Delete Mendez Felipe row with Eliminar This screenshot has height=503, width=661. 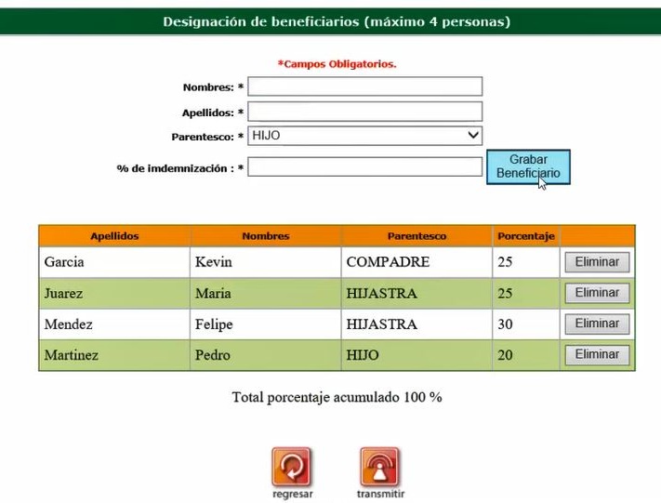[597, 324]
